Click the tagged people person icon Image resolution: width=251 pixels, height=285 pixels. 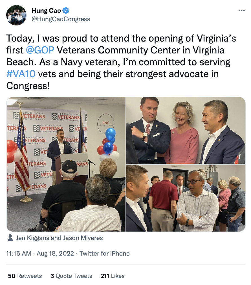10,238
